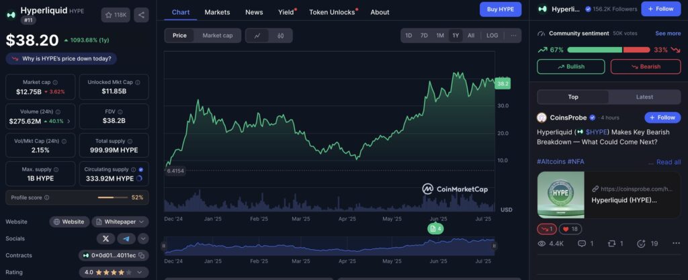Add HYPE to watchlist with star icon

[x=116, y=15]
